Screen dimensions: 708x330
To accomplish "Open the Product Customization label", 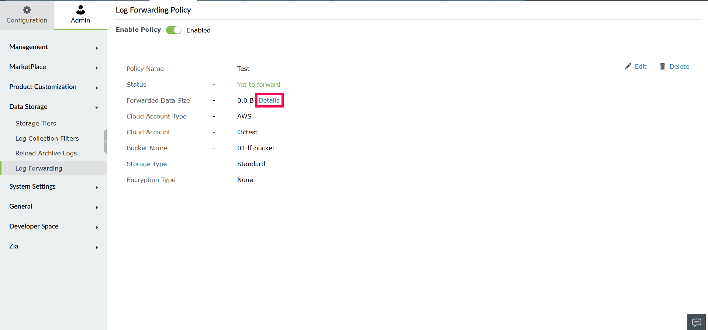I will pyautogui.click(x=43, y=87).
